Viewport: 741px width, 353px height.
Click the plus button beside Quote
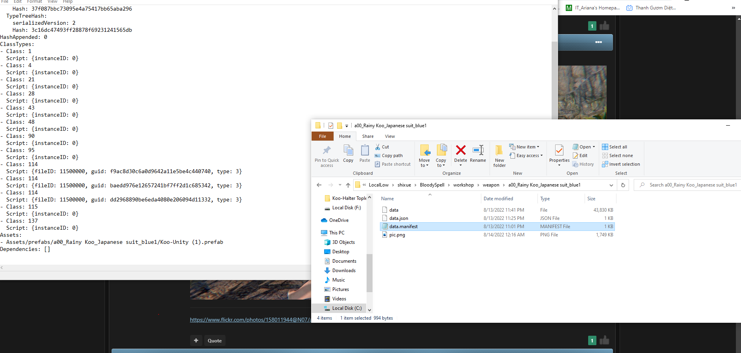tap(196, 340)
